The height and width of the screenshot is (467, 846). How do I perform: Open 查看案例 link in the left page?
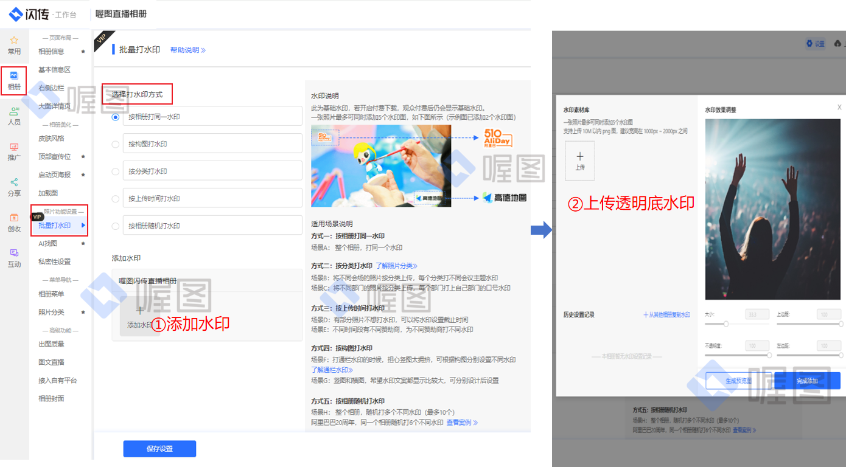point(462,422)
